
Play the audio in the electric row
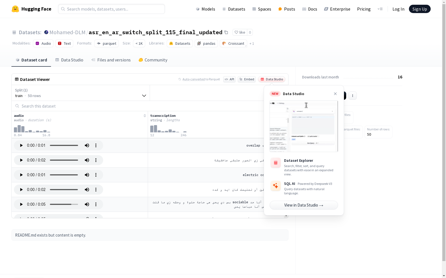21,175
